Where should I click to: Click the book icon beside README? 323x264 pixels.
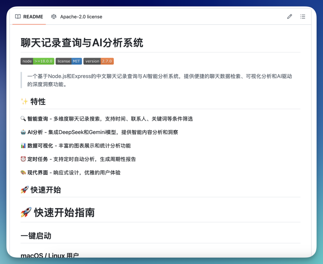tap(18, 17)
